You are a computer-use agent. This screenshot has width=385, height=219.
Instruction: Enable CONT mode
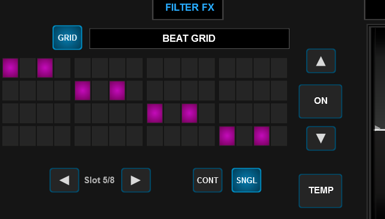pyautogui.click(x=208, y=180)
